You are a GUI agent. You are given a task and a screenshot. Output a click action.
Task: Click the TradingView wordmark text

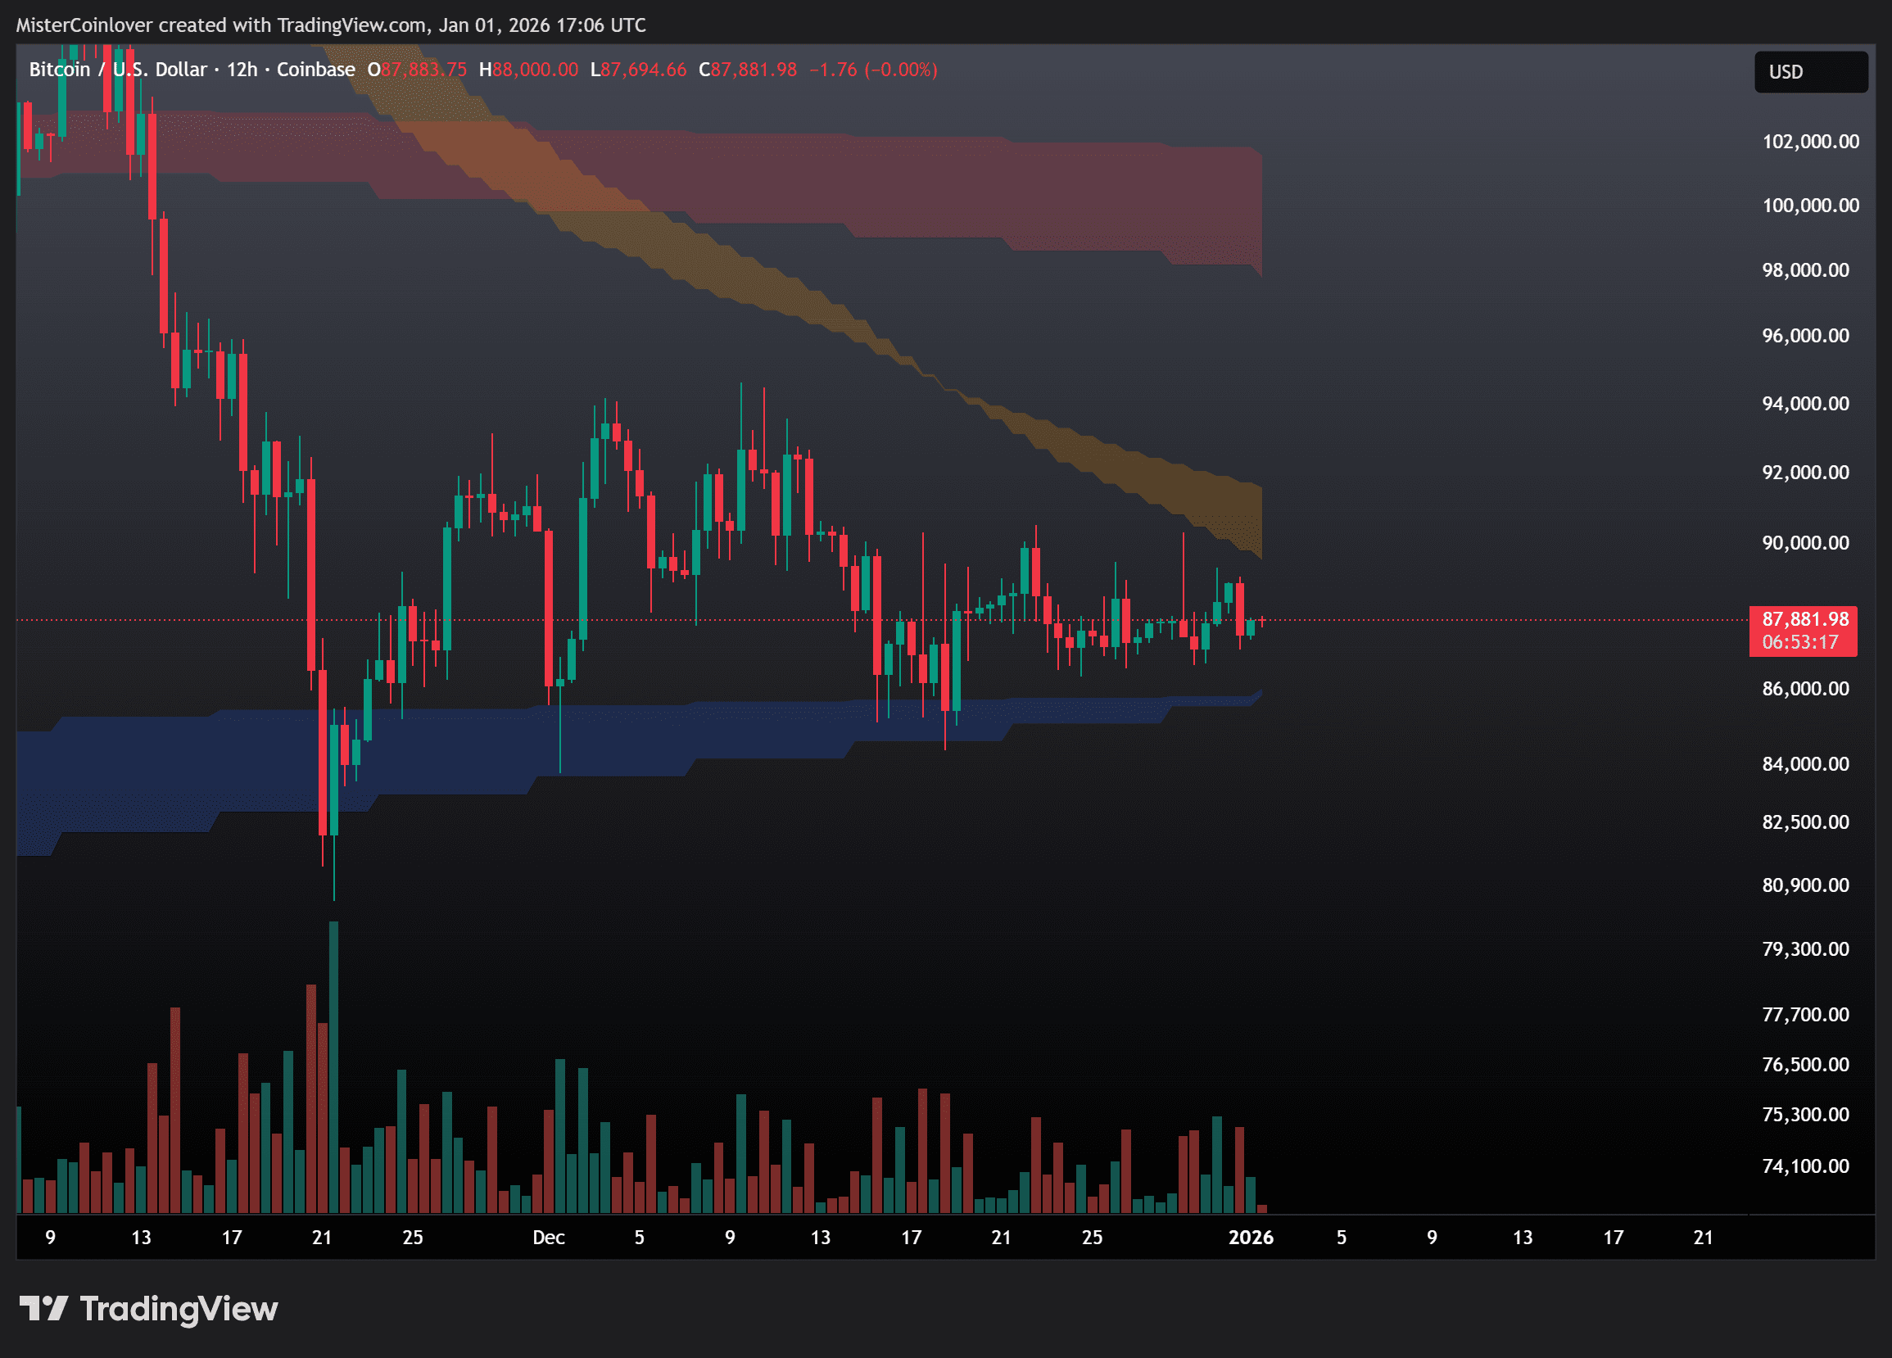pyautogui.click(x=179, y=1308)
